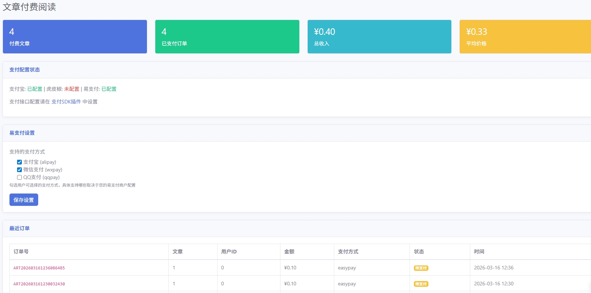Click the 金额 column header

click(289, 252)
